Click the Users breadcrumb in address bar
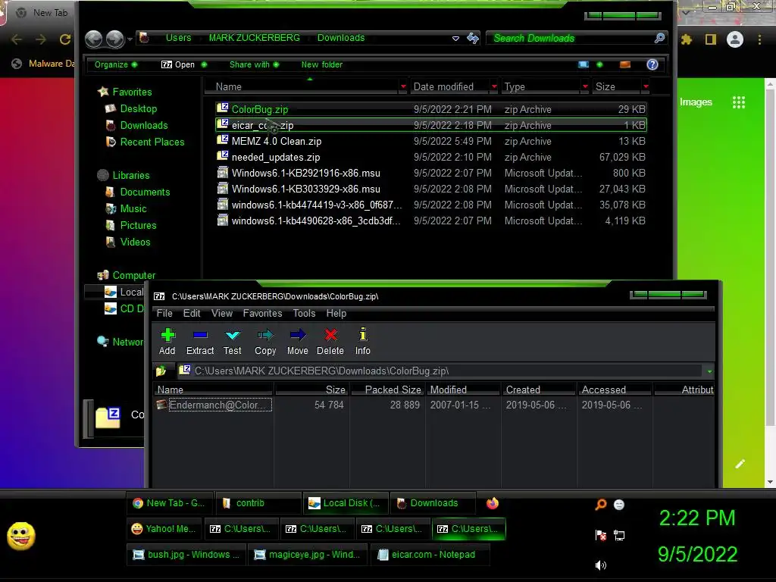The height and width of the screenshot is (582, 776). point(178,38)
